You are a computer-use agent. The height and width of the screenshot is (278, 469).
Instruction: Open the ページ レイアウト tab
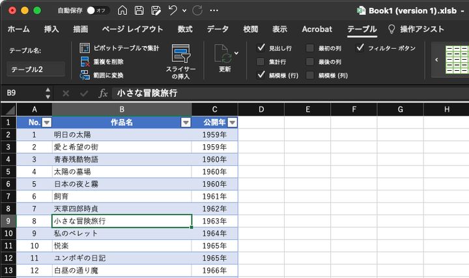click(132, 29)
